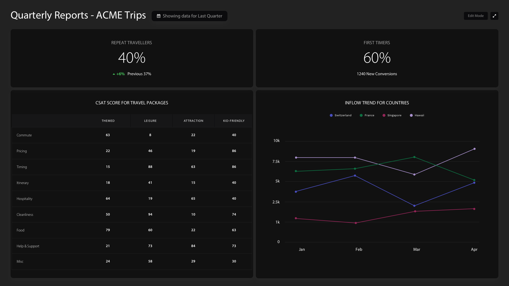Click the Hospitality row label

24,199
